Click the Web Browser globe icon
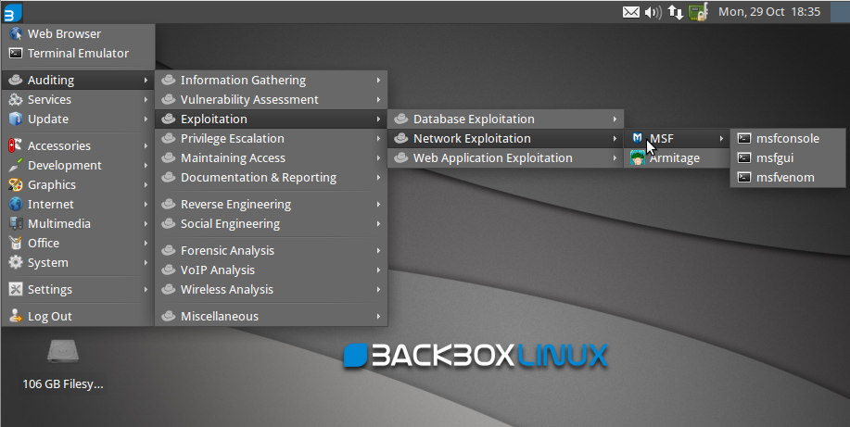This screenshot has width=850, height=427. (x=16, y=33)
